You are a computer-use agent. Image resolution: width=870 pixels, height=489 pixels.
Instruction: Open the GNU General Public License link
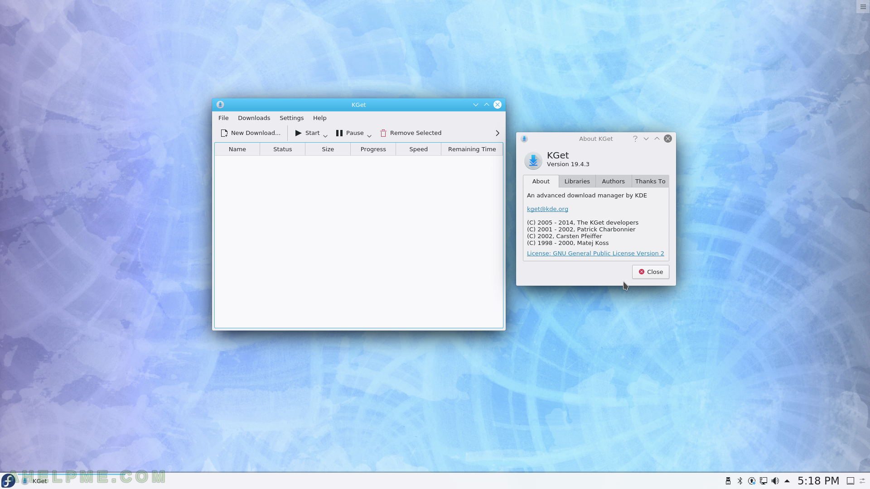tap(595, 253)
